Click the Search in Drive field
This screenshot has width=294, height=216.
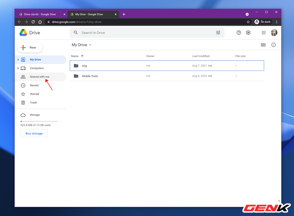point(147,33)
